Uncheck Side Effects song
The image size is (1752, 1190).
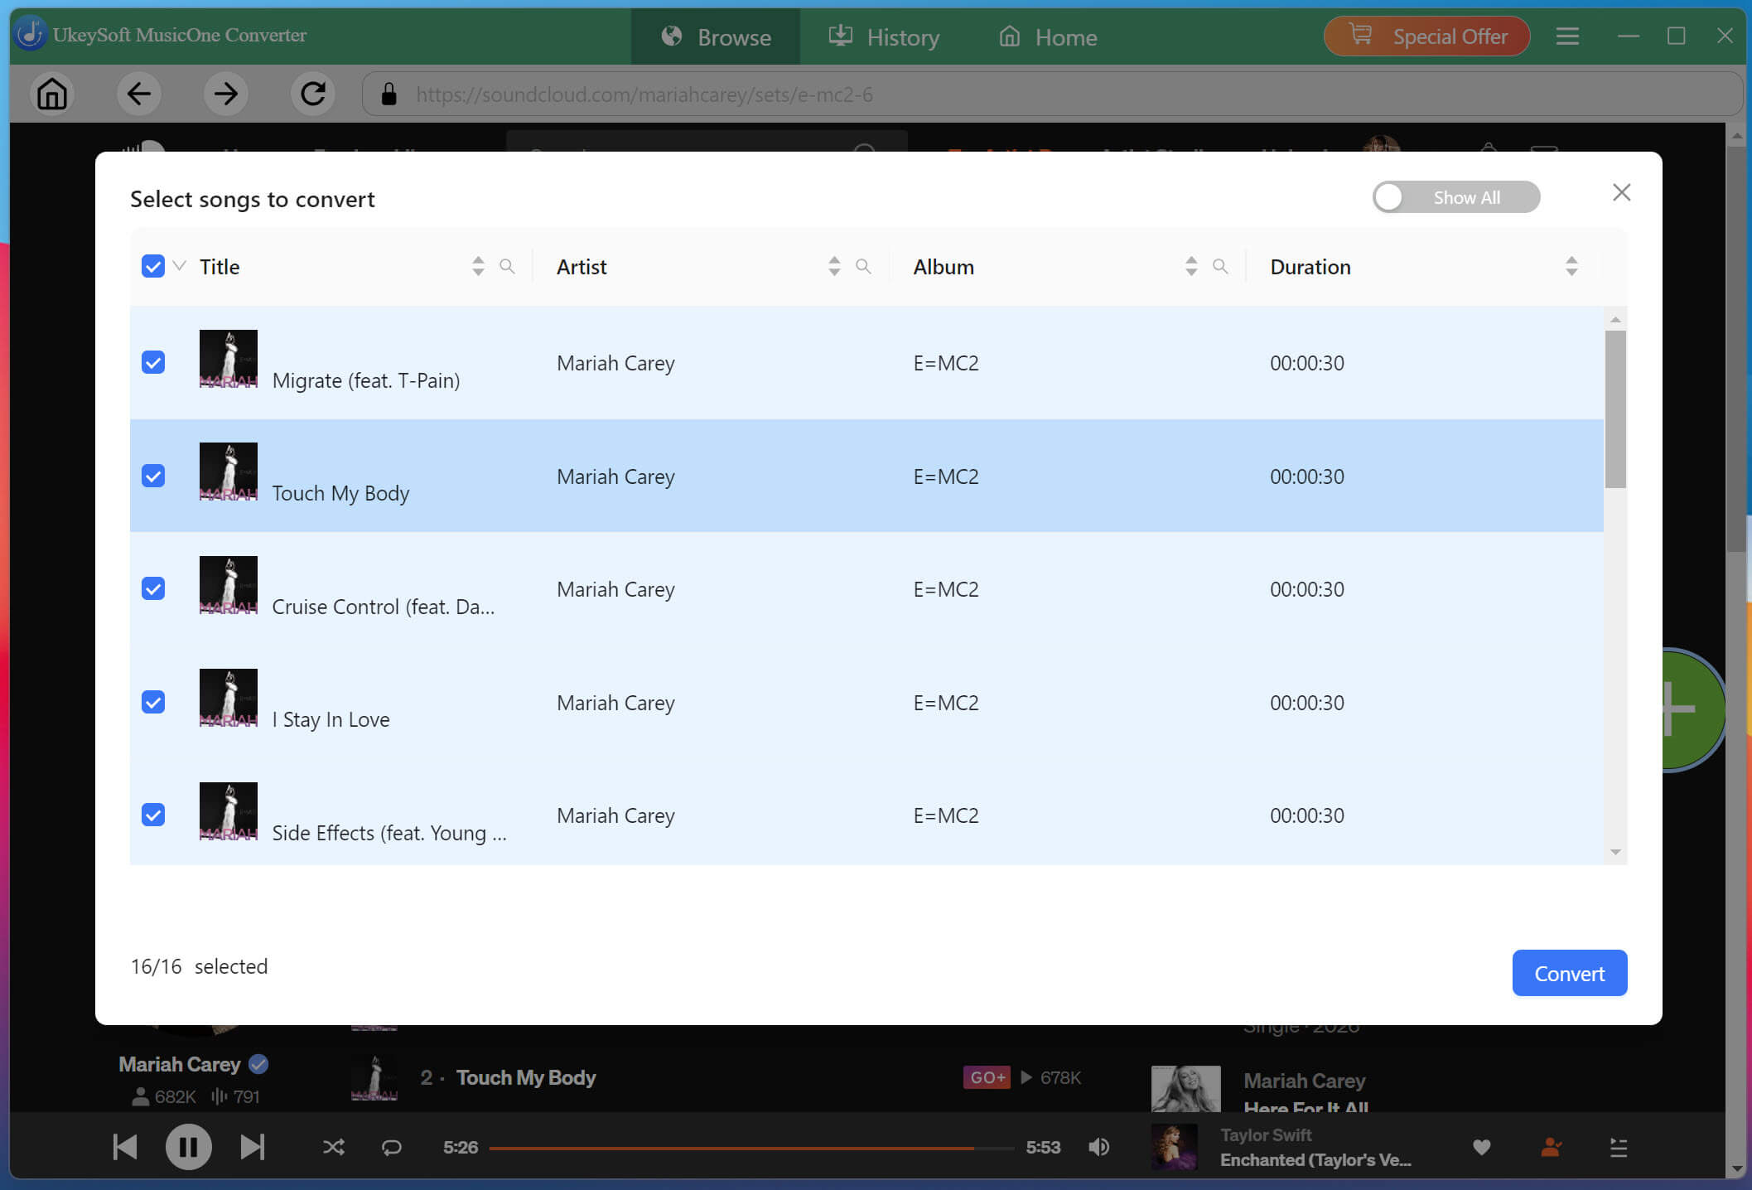pos(153,815)
